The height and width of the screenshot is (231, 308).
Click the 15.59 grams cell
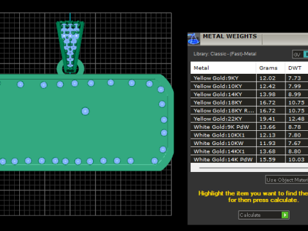[270, 159]
